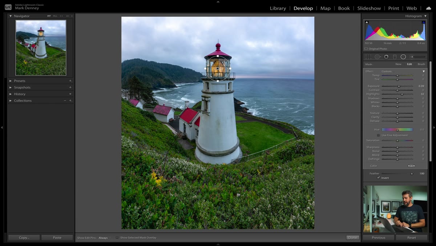Toggle highlight clipping indicator in histogram
The width and height of the screenshot is (436, 246).
coord(424,22)
